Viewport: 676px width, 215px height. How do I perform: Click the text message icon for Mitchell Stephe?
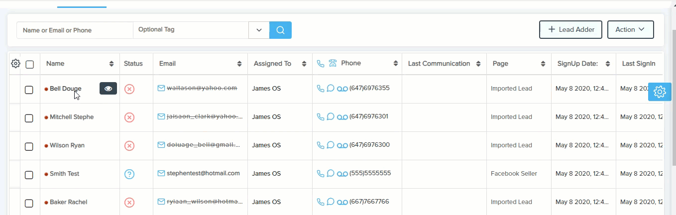pos(330,117)
